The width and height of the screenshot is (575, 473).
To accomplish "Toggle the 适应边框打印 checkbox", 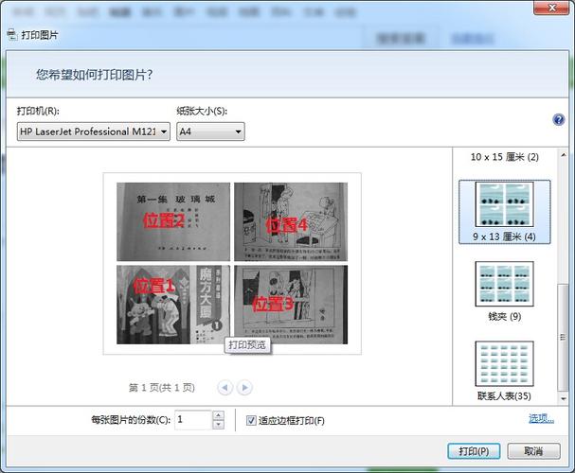I will (251, 420).
